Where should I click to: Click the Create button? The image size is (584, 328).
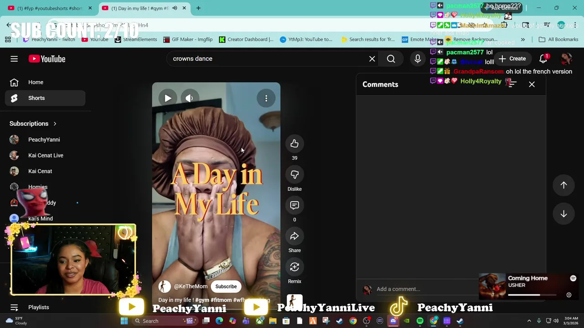pyautogui.click(x=512, y=59)
